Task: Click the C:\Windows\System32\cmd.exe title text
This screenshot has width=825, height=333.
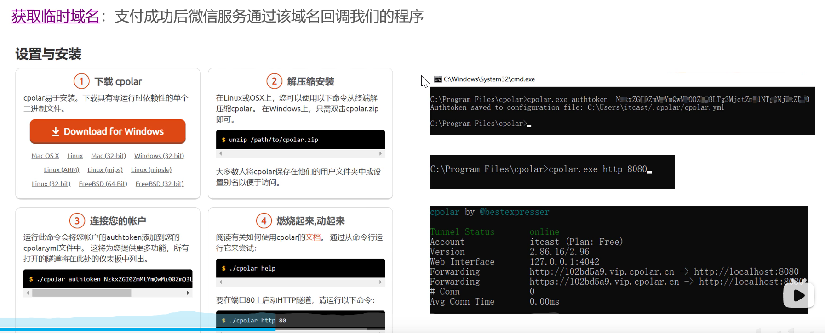Action: click(489, 79)
